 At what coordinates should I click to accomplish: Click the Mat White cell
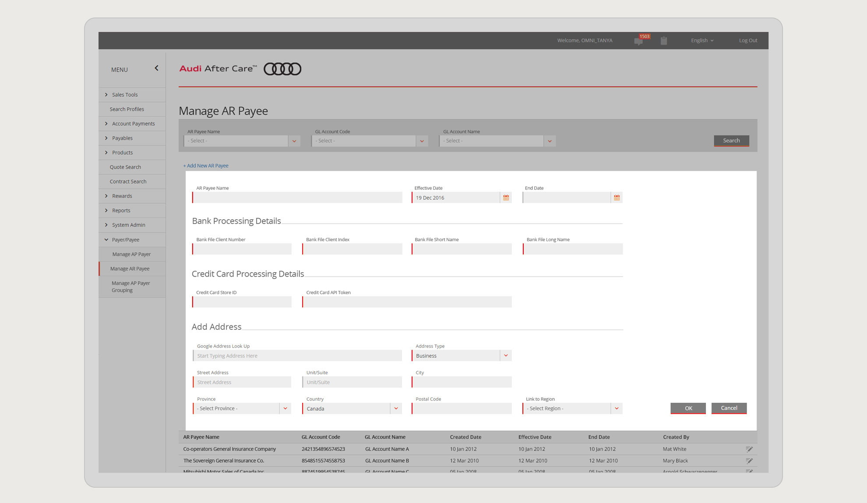[674, 449]
